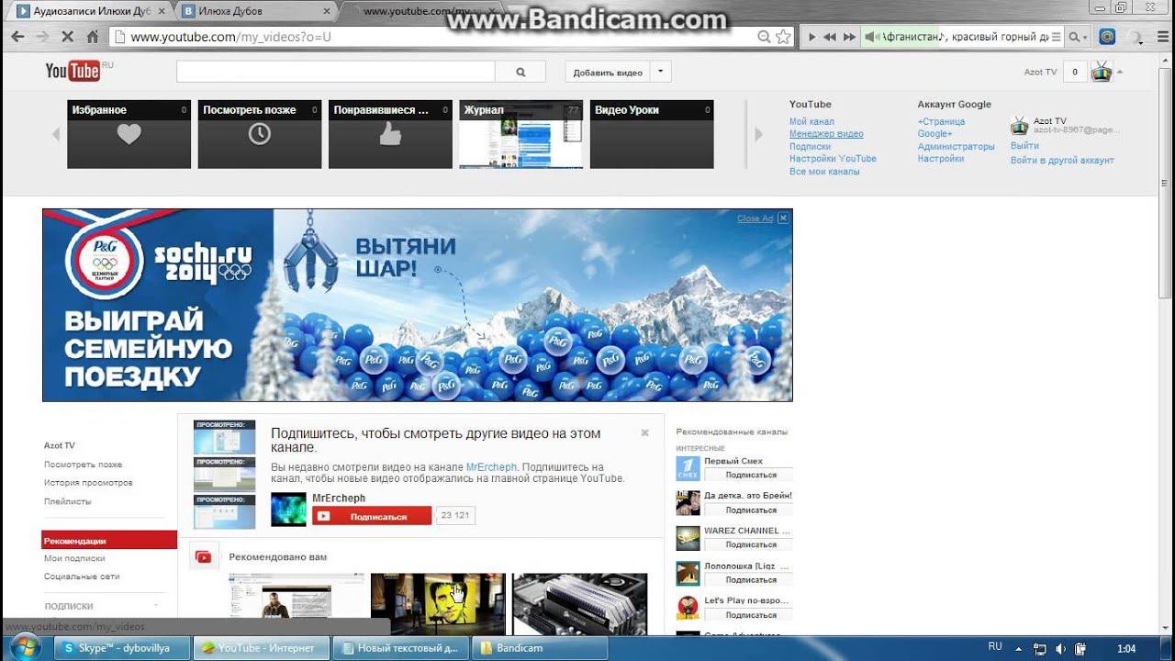Subscribe to Да детка, это Брейн channel
Screen dimensions: 1175x661
(751, 510)
